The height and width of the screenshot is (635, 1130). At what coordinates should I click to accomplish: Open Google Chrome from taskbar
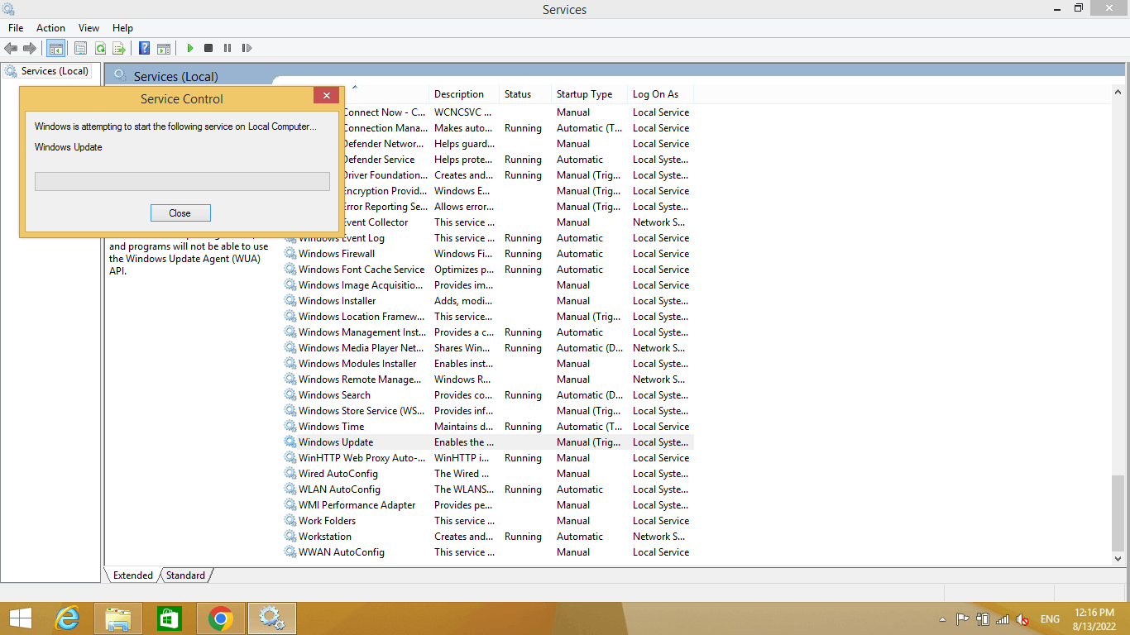point(220,618)
